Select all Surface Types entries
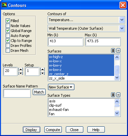The width and height of the screenshot is (128, 136). (113, 95)
